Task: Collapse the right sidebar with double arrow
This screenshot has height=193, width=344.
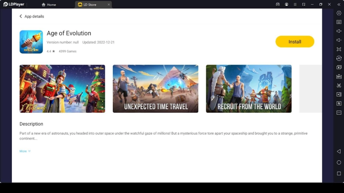Action: [339, 4]
